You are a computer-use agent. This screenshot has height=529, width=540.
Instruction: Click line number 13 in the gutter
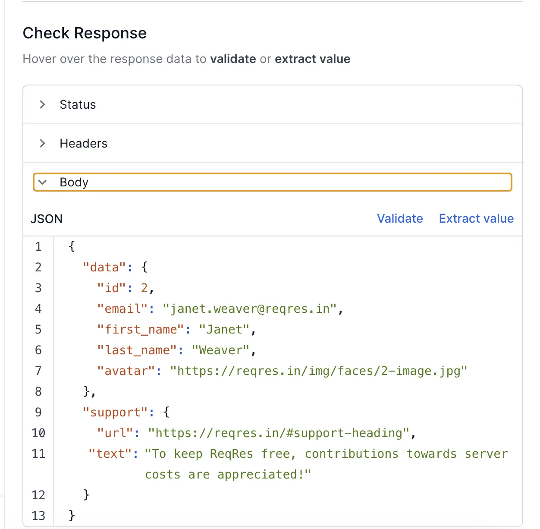point(38,516)
